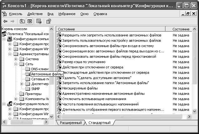Click the DNS-клиент folder icon
Image resolution: width=199 pixels, height=134 pixels.
[27, 69]
